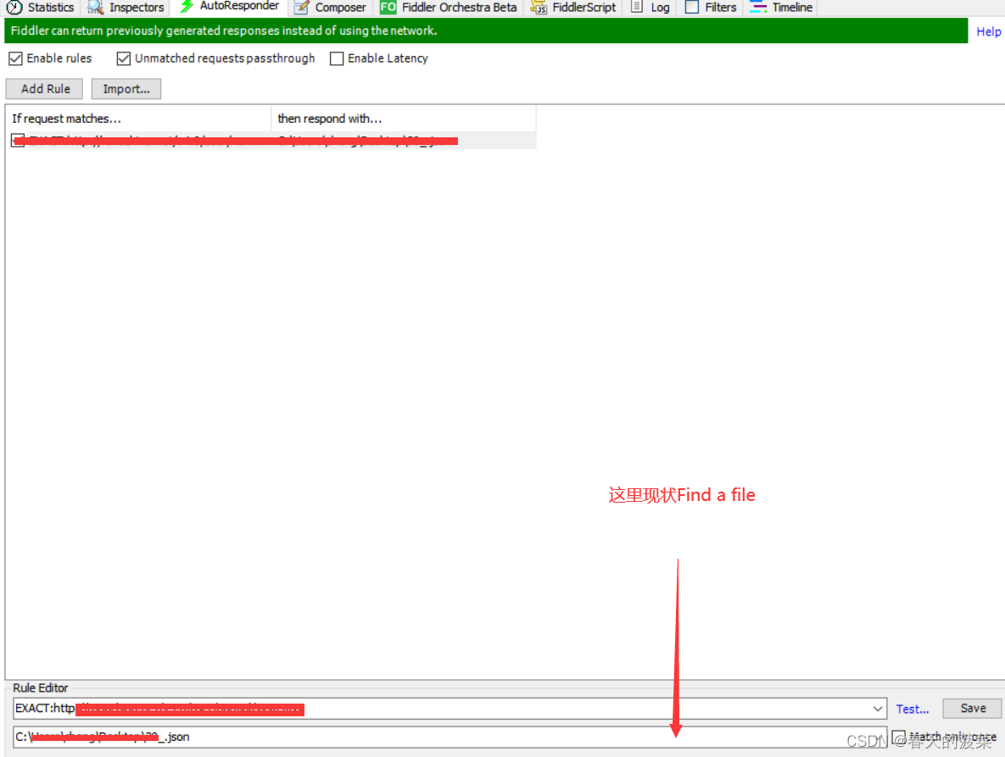The image size is (1005, 757).
Task: Click the Timeline bars icon
Action: click(758, 7)
